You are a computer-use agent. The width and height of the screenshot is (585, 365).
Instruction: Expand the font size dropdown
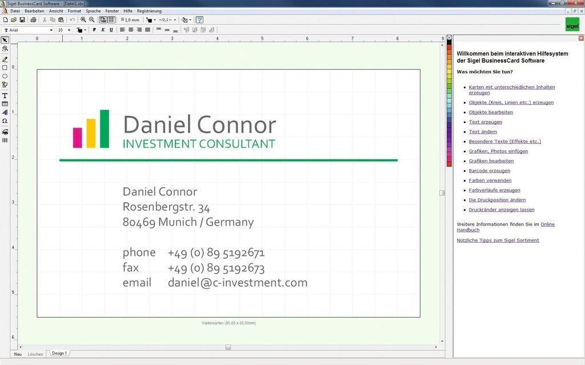[x=69, y=30]
